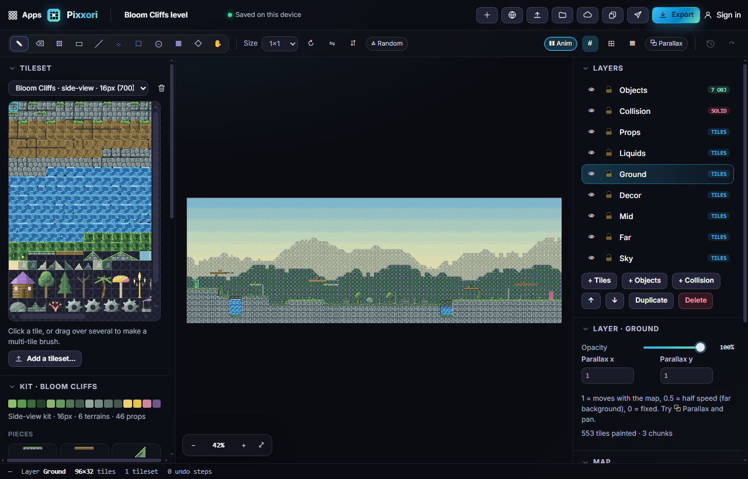Adjust the layer Opacity slider
Viewport: 748px width, 479px height.
pyautogui.click(x=674, y=348)
